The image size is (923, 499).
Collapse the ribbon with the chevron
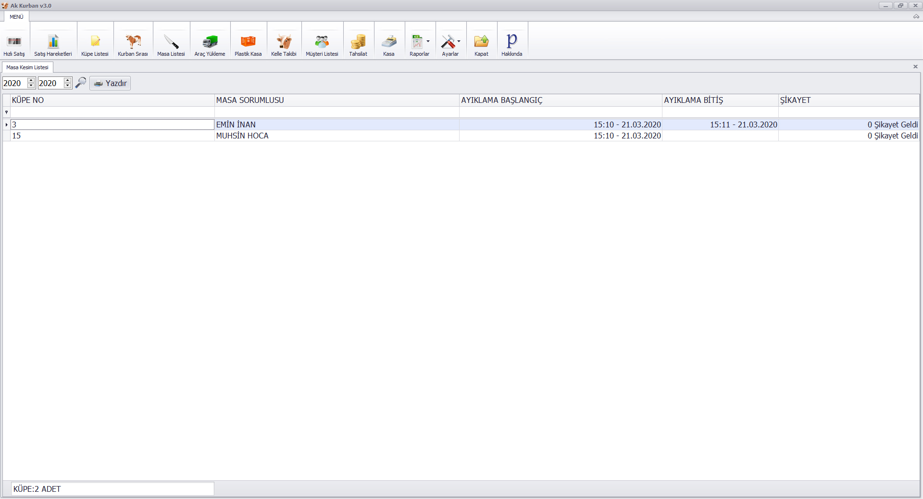[916, 17]
